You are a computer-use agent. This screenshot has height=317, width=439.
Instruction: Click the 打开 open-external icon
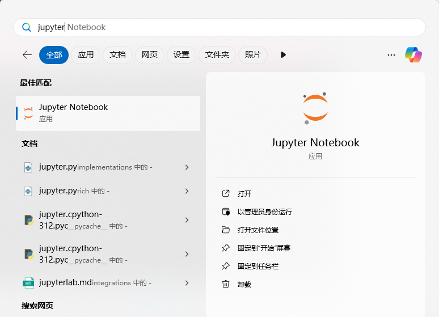click(226, 193)
